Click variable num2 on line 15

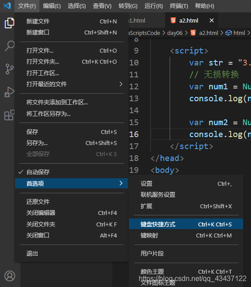[x=218, y=122]
